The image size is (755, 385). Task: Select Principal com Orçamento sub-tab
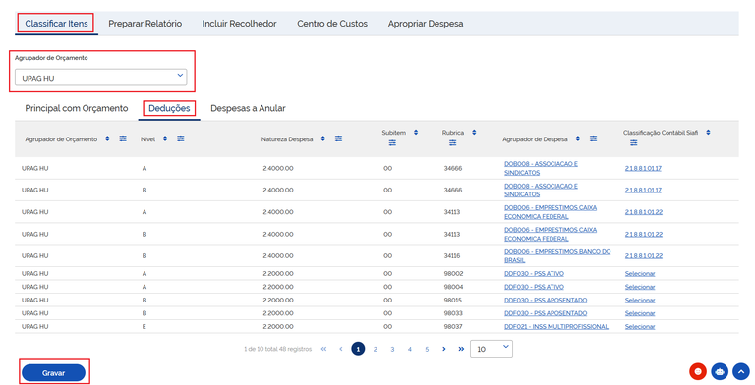pyautogui.click(x=77, y=108)
